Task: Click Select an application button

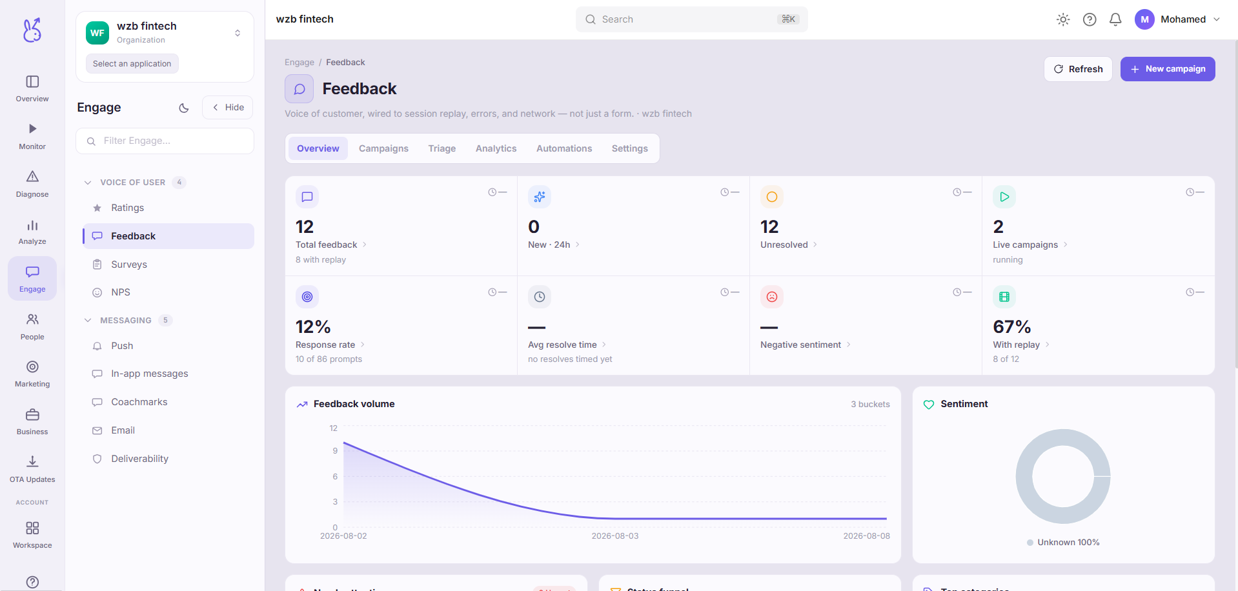Action: (132, 64)
